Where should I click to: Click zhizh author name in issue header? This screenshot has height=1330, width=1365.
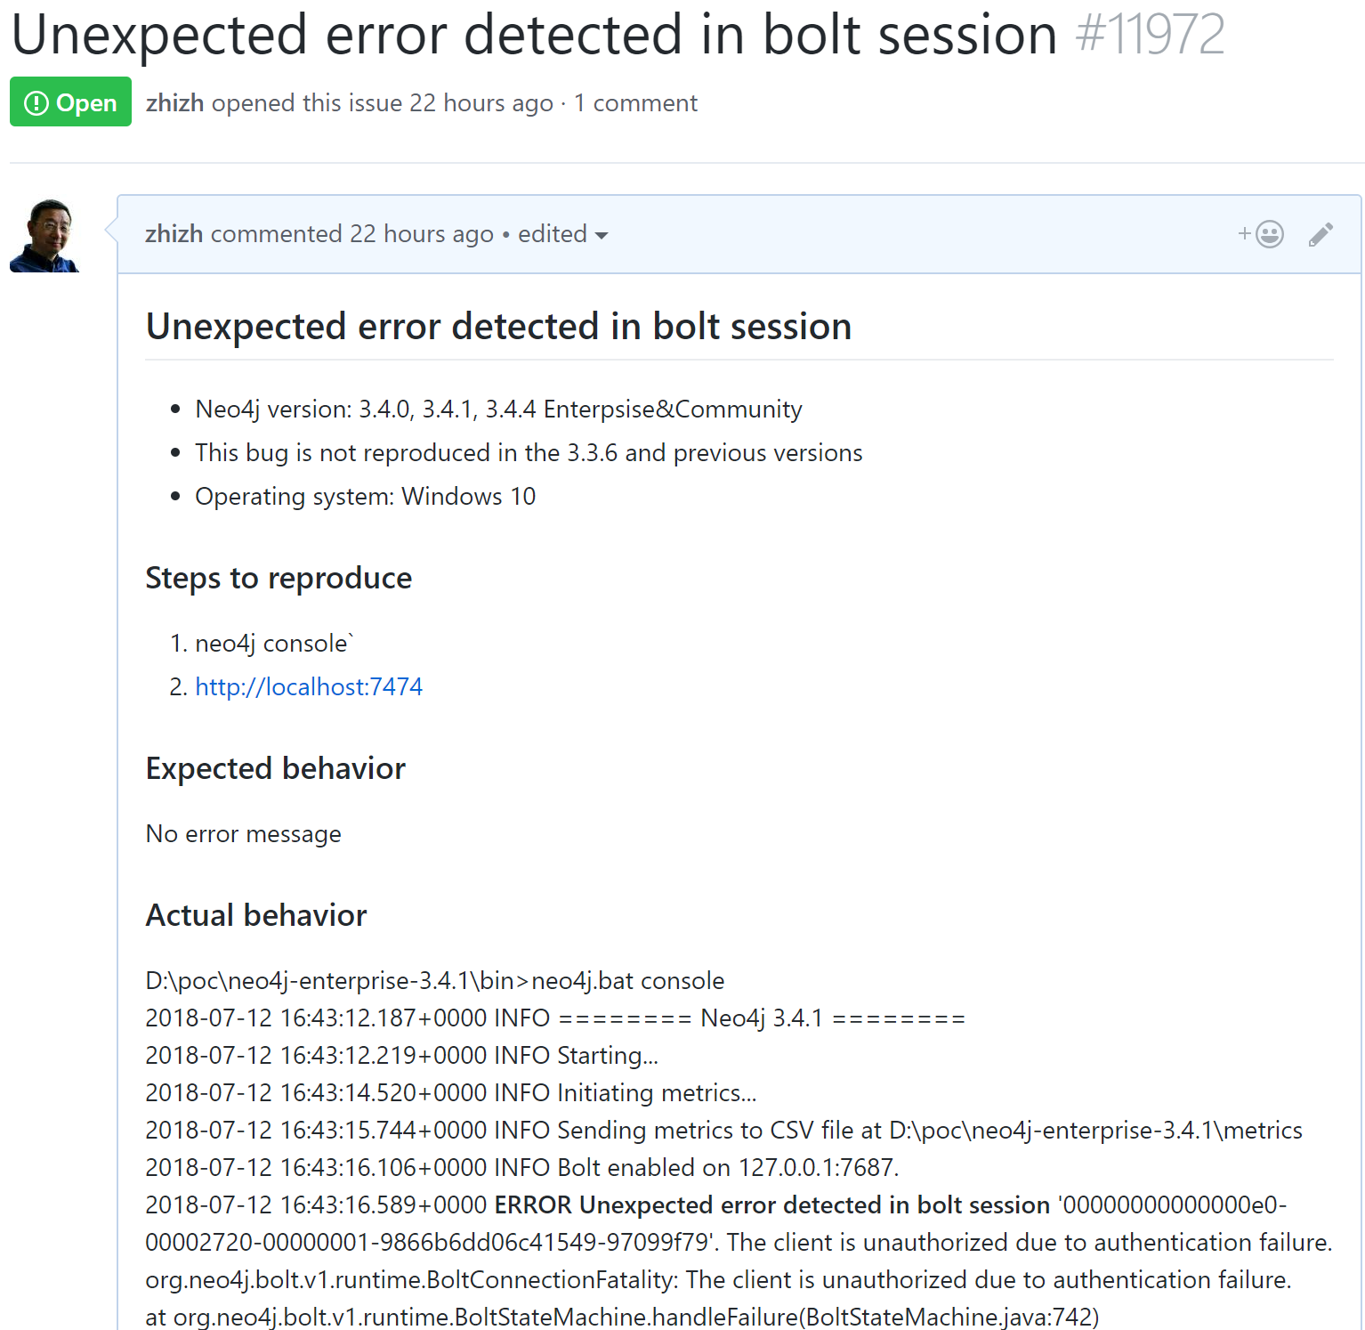coord(175,103)
